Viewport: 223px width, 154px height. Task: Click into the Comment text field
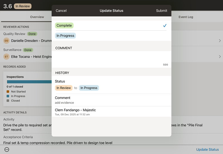[111, 58]
